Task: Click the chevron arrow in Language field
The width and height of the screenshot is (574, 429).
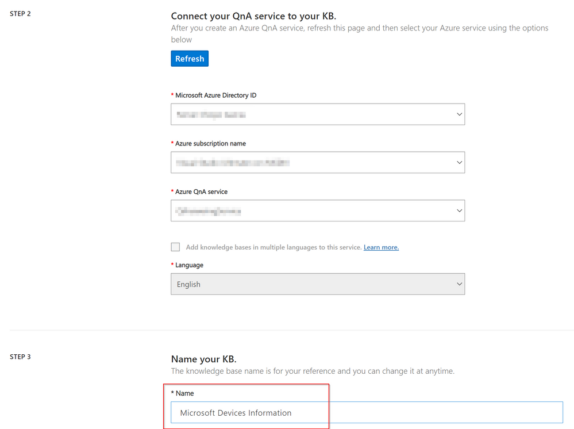Action: [459, 284]
